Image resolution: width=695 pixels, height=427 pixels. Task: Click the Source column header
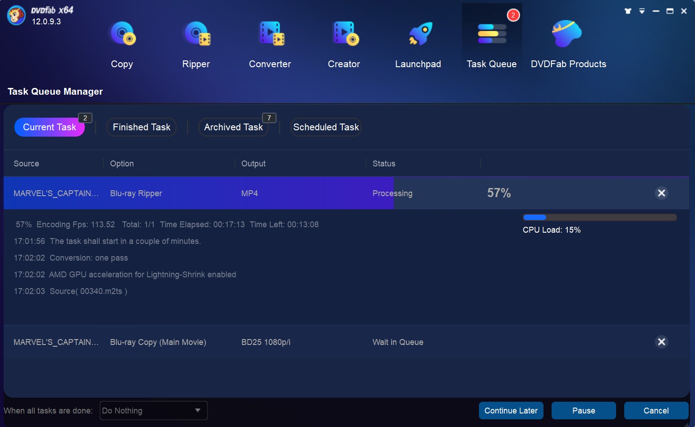(26, 164)
